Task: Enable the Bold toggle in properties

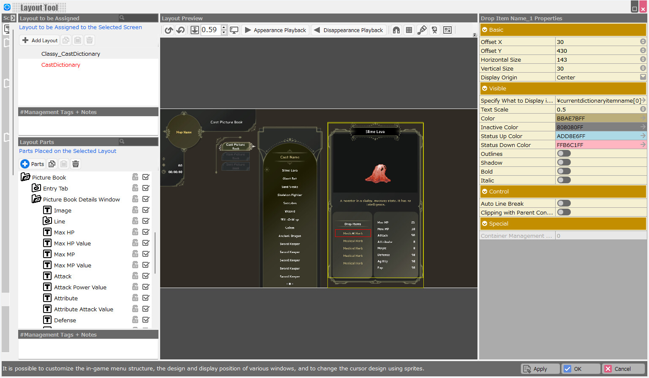Action: [564, 171]
